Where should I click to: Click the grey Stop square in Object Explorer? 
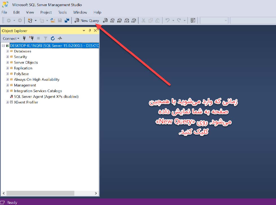tap(38, 38)
